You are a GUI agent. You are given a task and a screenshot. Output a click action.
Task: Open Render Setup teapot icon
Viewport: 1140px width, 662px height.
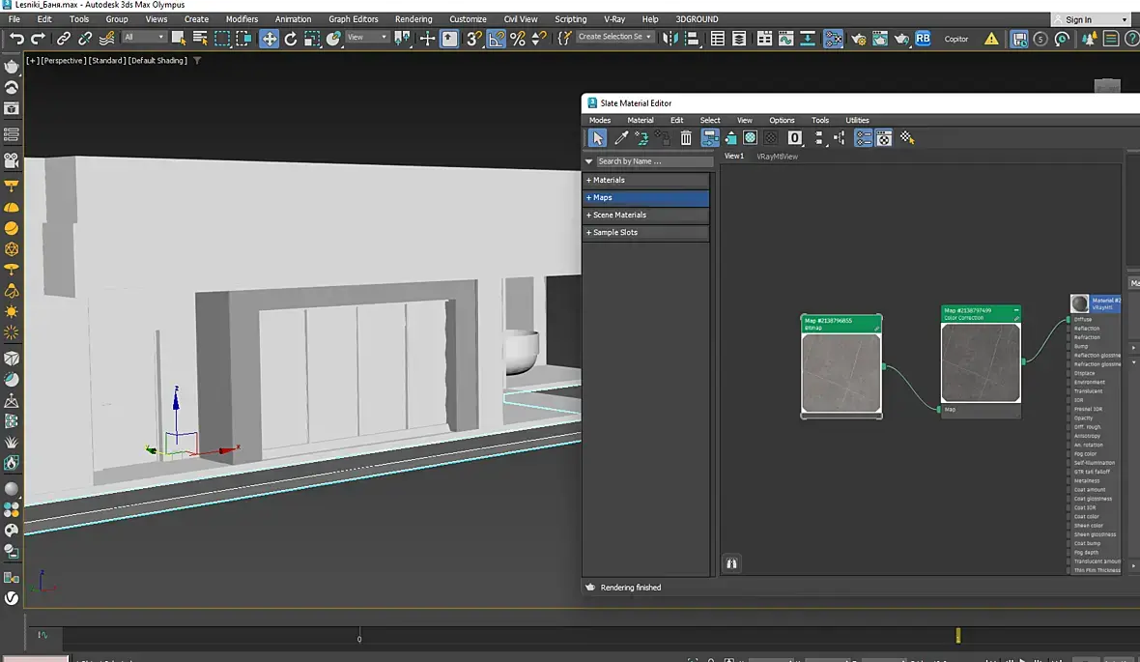pyautogui.click(x=857, y=39)
